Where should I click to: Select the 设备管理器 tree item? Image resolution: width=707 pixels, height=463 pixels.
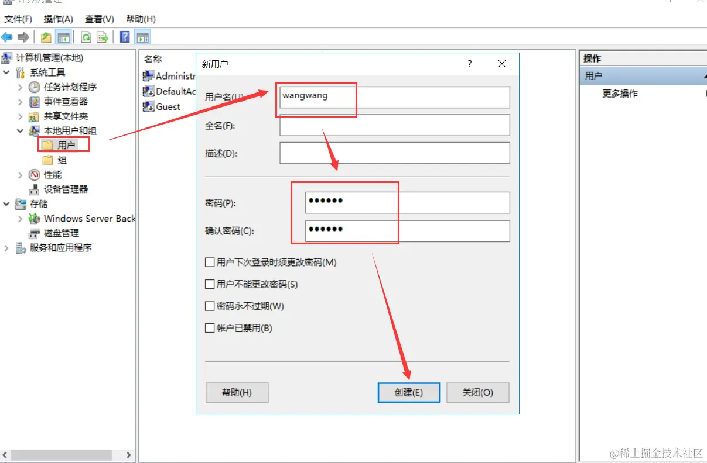[x=66, y=189]
